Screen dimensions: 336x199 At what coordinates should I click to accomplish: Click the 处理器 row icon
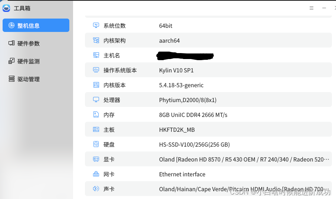click(96, 99)
